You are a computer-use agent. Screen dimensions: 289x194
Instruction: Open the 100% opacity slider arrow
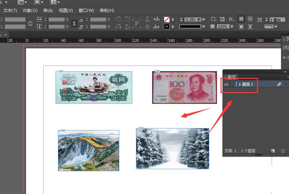[232, 27]
